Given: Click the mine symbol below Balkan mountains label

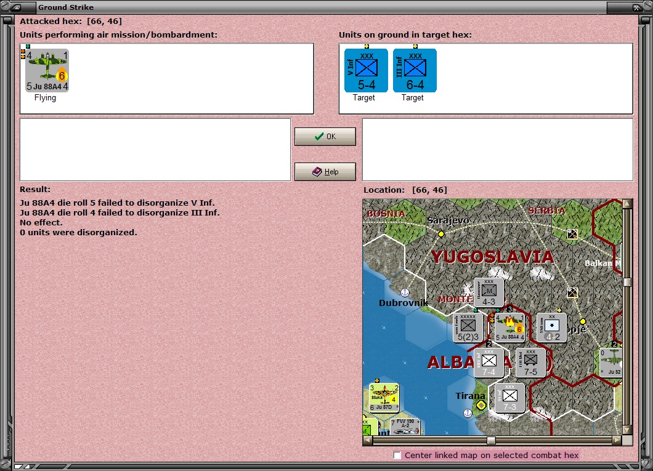Looking at the screenshot, I should (573, 292).
